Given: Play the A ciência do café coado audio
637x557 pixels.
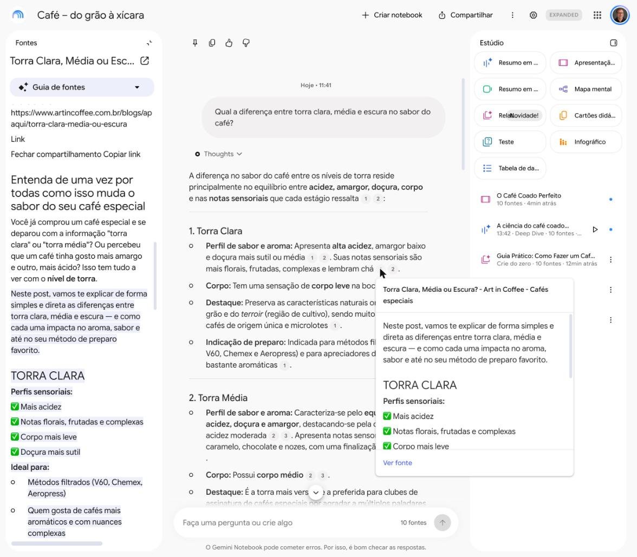Looking at the screenshot, I should point(595,230).
